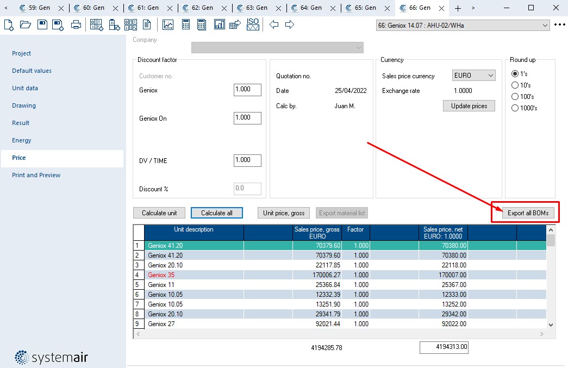Viewport: 568px width, 368px height.
Task: Go forward with right arrow icon
Action: pos(289,24)
